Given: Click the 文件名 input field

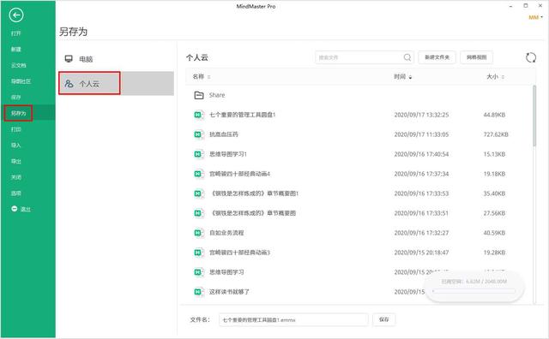Looking at the screenshot, I should point(293,319).
